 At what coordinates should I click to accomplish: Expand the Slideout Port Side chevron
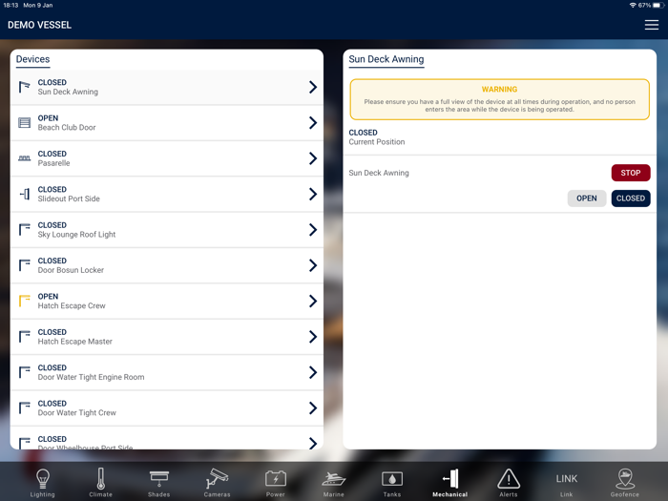313,195
